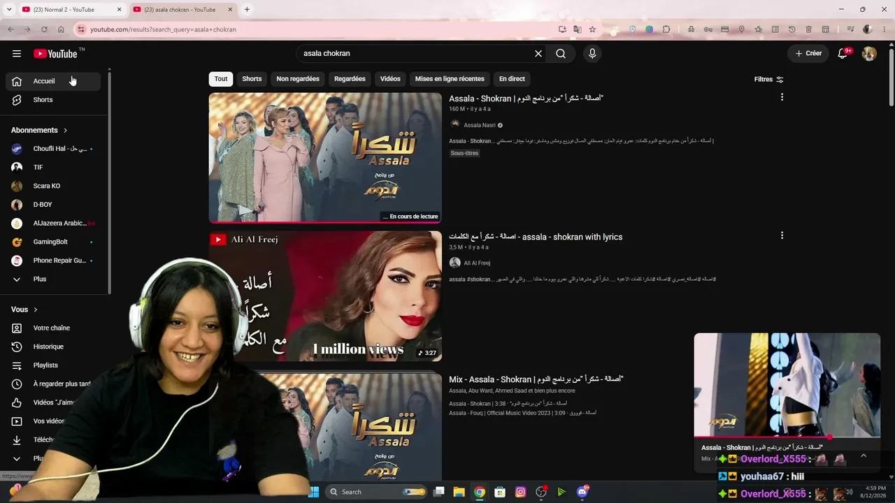Open the Téléchargements download icon
The height and width of the screenshot is (503, 895).
coord(17,440)
